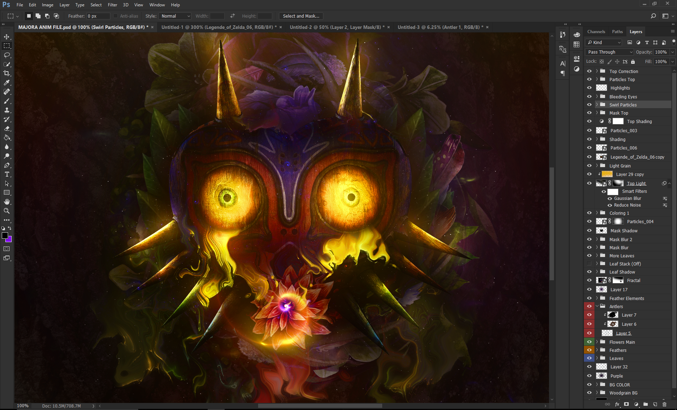The width and height of the screenshot is (677, 410).
Task: Click the search magnifier in options bar
Action: click(x=653, y=16)
